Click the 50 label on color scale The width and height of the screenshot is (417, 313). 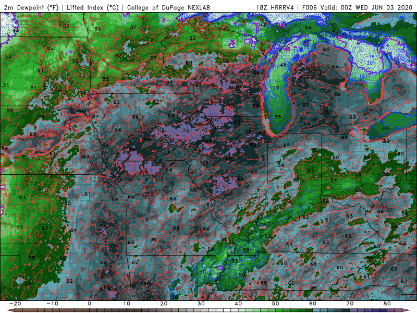pyautogui.click(x=276, y=304)
